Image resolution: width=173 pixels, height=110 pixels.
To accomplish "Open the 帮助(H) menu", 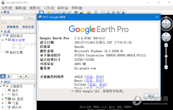I will (77, 8).
